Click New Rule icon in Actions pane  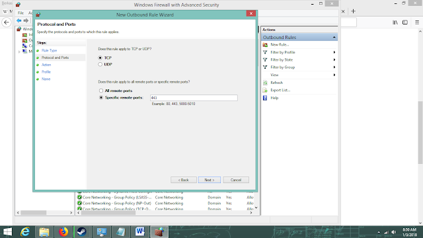[x=265, y=45]
